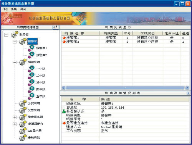This screenshot has height=145, width=192.
Task: Expand the 录音服务器 tree node
Action: (15, 117)
